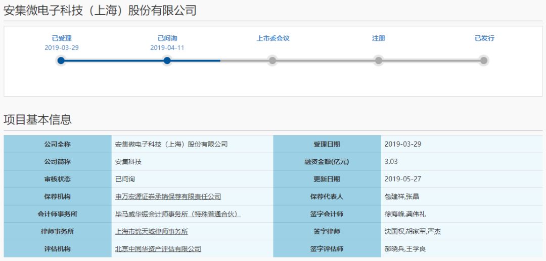This screenshot has height=261, width=546.
Task: Click the 公司全称 header cell
Action: [58, 145]
